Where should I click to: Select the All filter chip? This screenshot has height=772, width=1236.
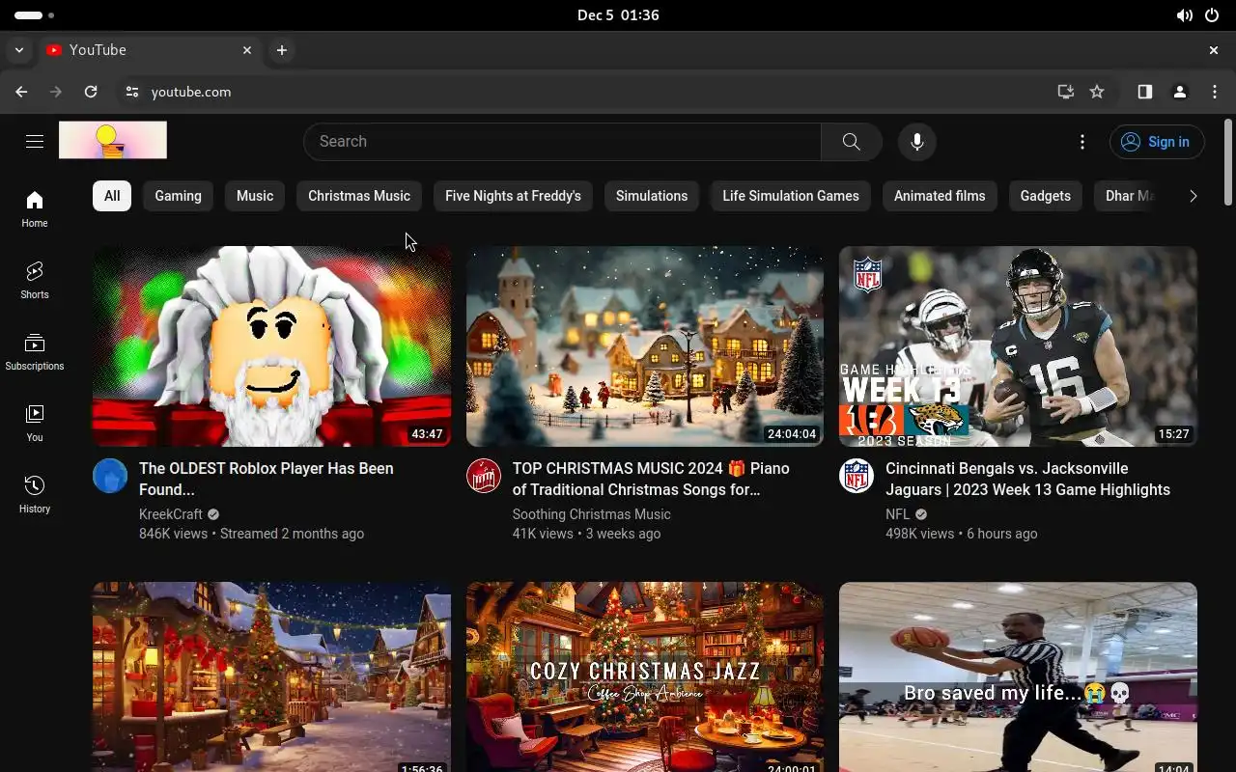pos(112,196)
